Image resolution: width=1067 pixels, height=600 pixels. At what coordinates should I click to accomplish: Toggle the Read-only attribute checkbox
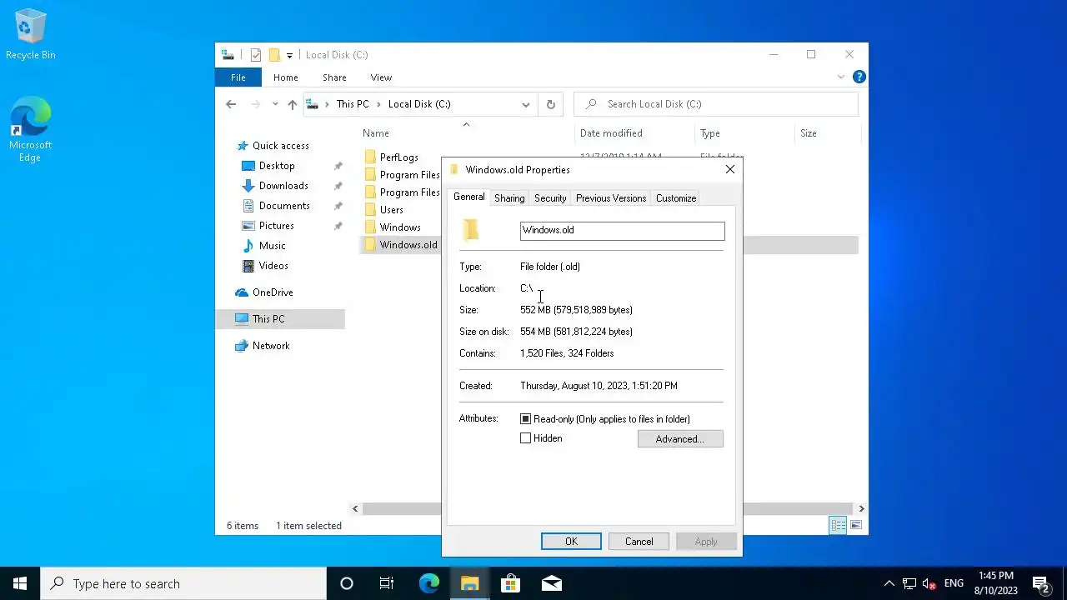coord(525,419)
